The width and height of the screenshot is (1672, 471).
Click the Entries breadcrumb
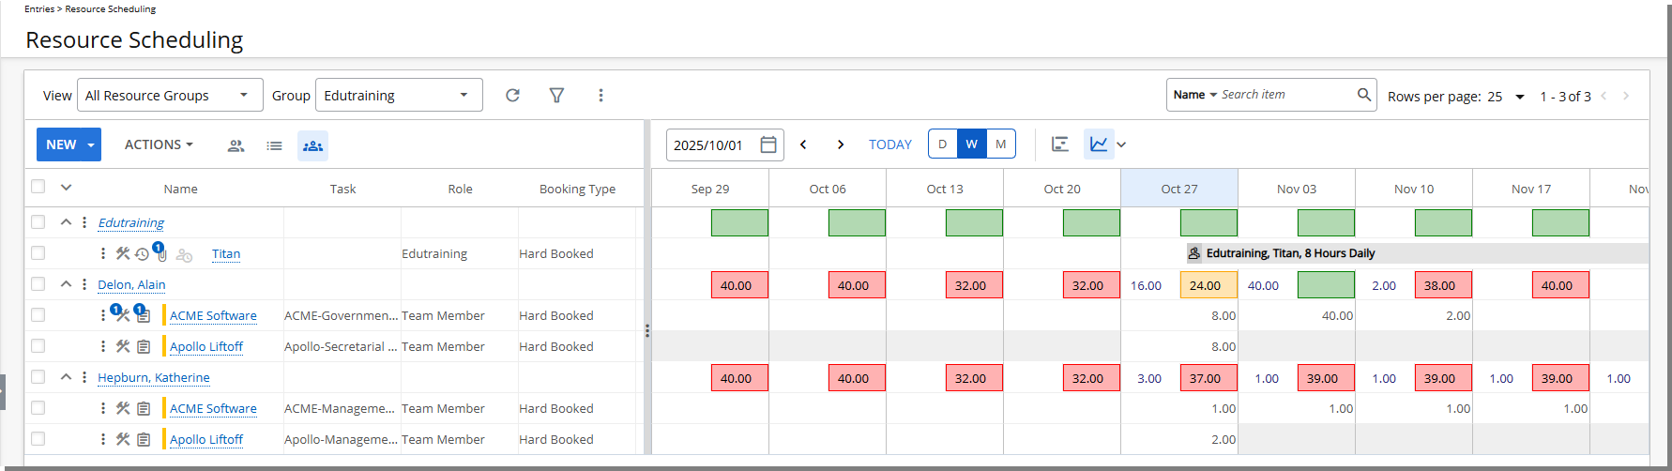[x=39, y=8]
